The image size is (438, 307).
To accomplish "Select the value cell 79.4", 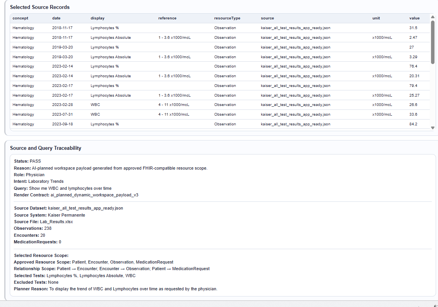I will pyautogui.click(x=414, y=86).
